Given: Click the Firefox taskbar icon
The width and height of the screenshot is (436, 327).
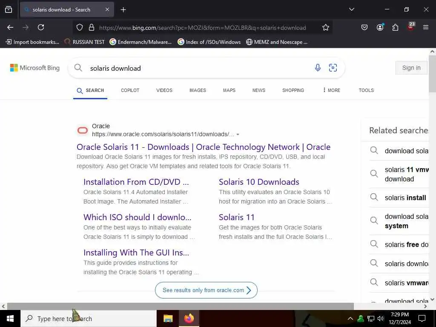Looking at the screenshot, I should [189, 318].
